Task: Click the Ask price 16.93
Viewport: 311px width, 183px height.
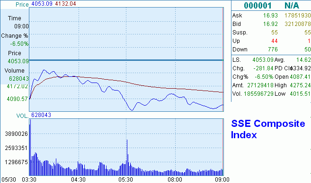Action: 270,16
